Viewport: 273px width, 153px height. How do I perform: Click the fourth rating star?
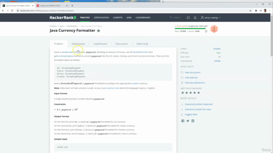(x=195, y=93)
